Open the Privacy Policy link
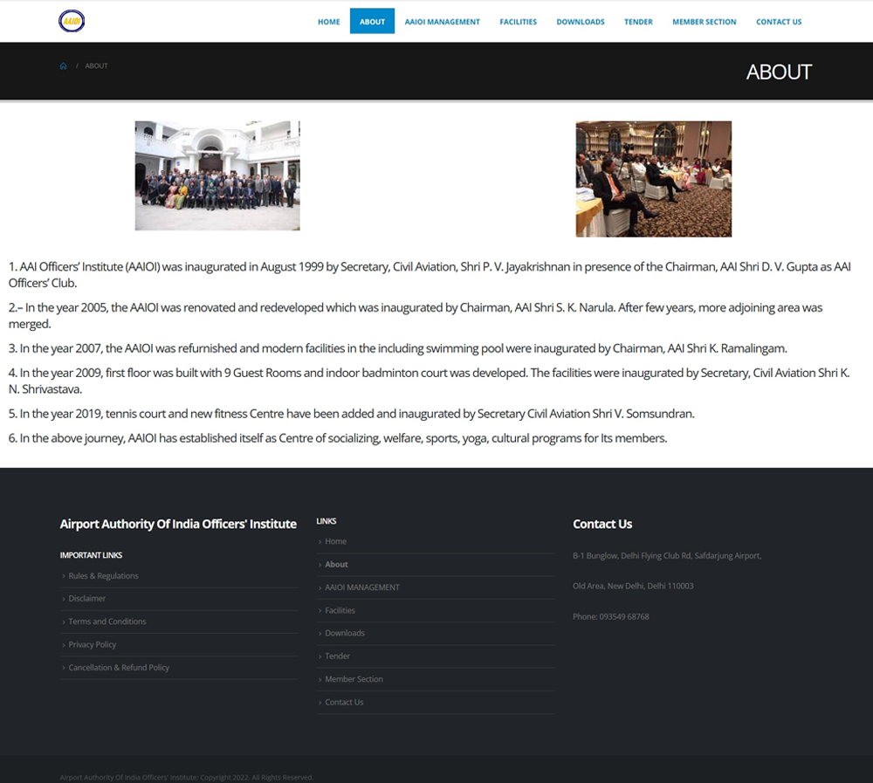 tap(93, 644)
